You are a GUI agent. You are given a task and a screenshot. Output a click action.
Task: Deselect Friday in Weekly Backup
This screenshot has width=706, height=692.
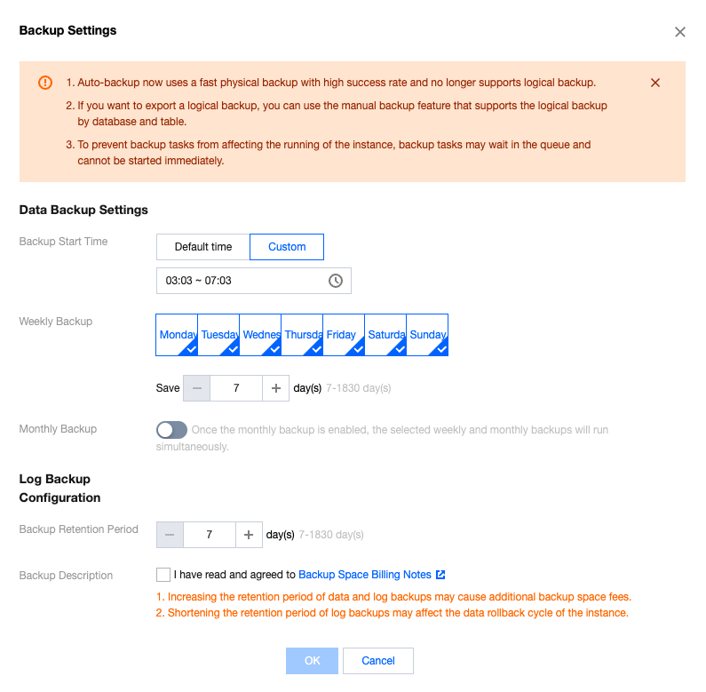click(x=344, y=335)
